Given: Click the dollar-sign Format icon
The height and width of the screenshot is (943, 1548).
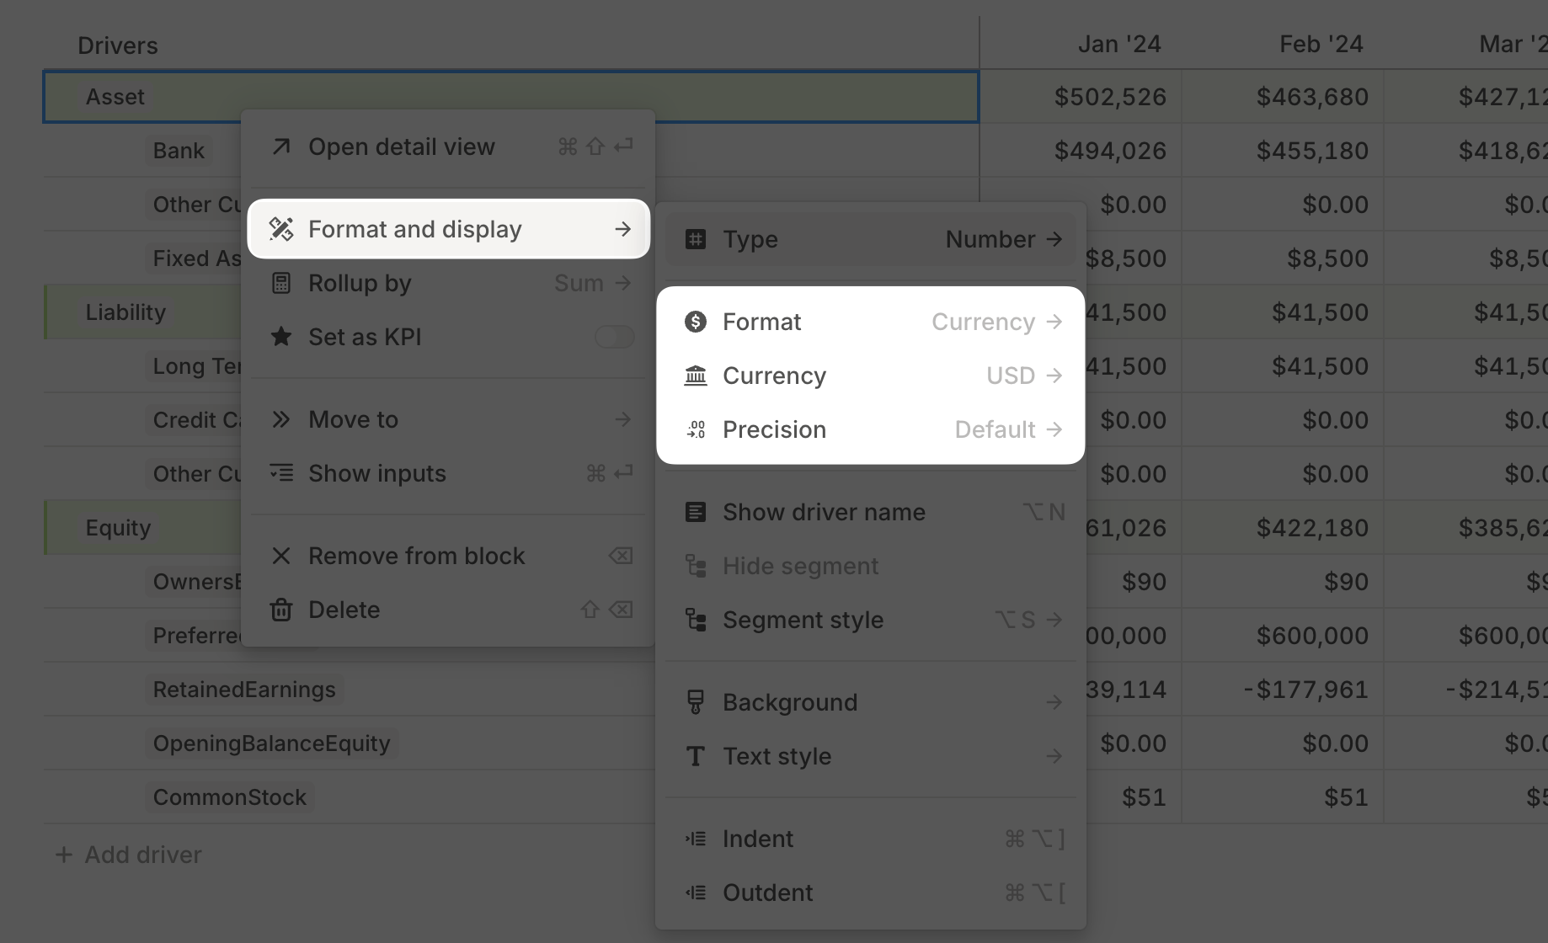Looking at the screenshot, I should [696, 322].
